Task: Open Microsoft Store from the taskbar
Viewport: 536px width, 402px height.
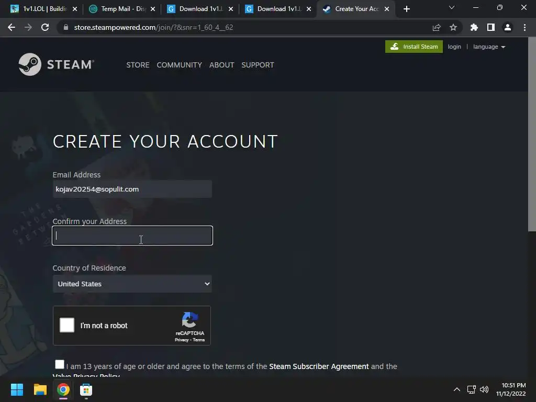Action: (86, 389)
